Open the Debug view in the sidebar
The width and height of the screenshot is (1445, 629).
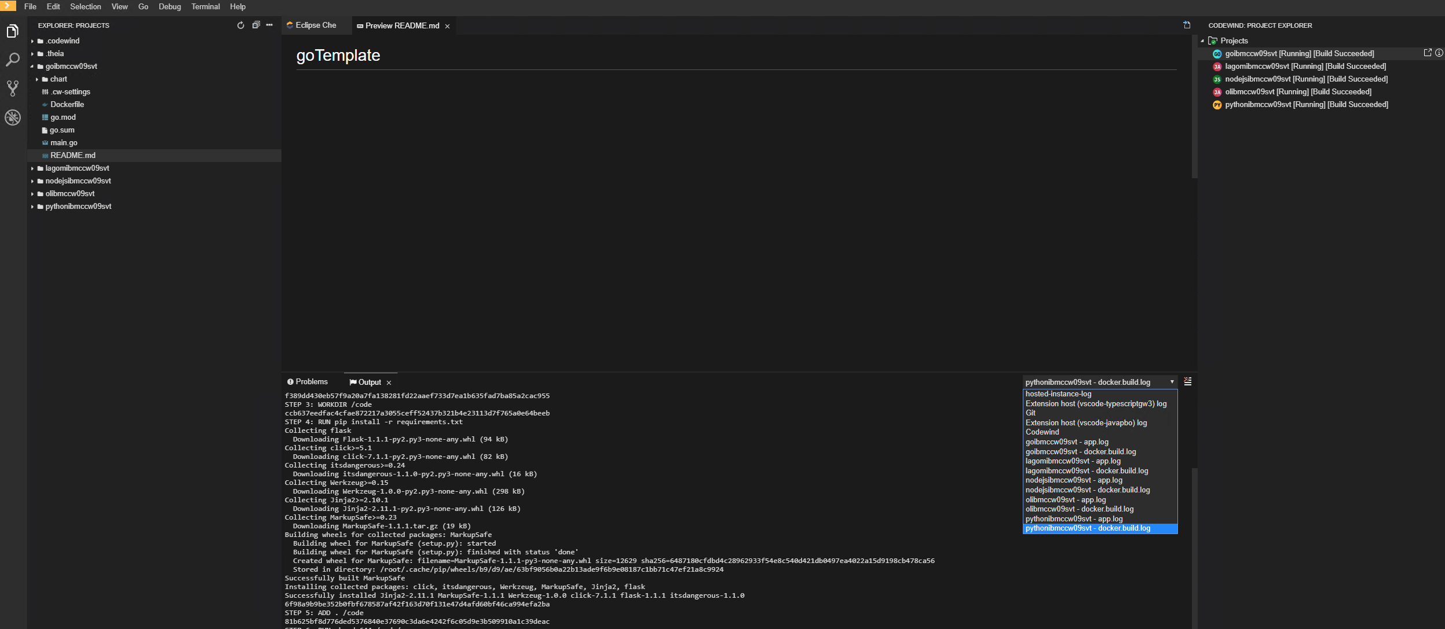tap(12, 117)
